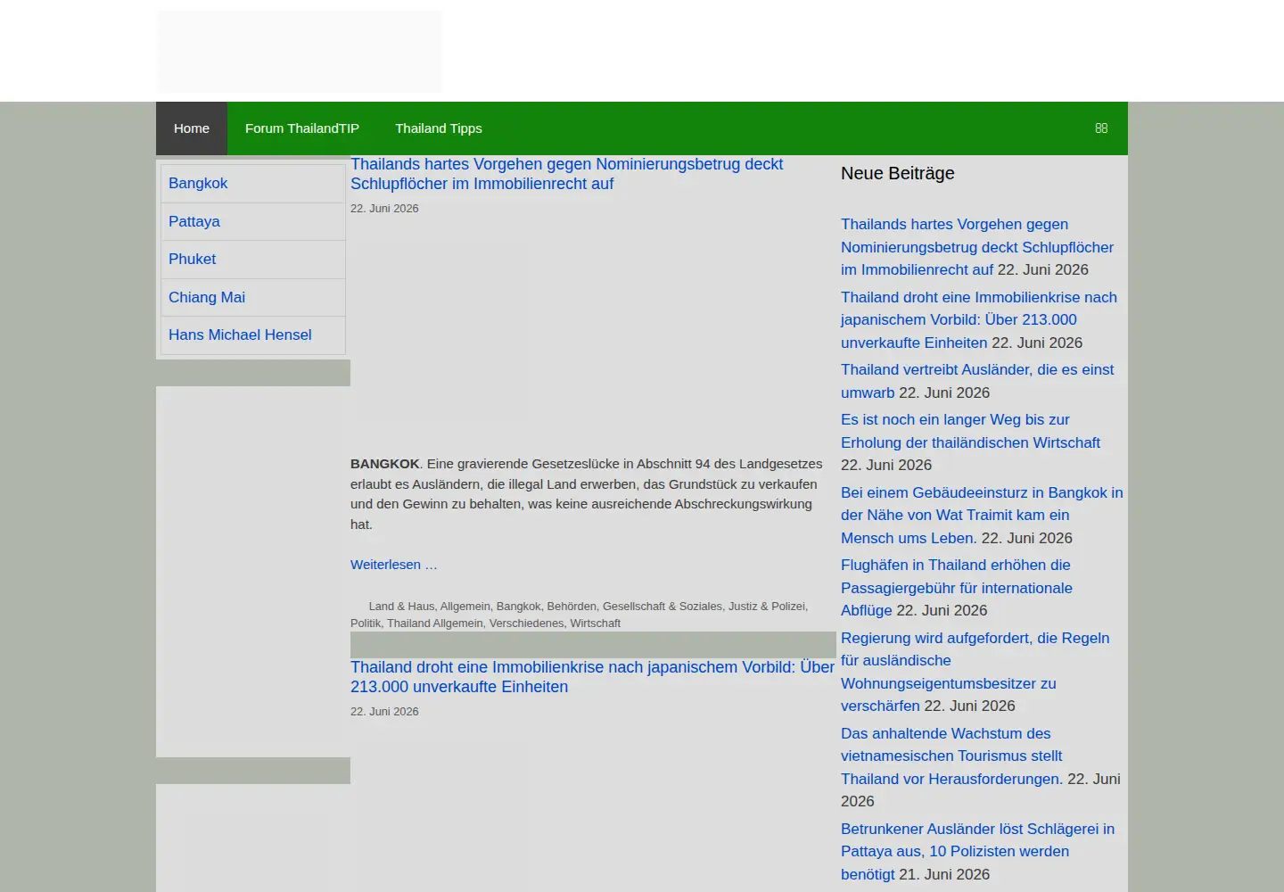Viewport: 1284px width, 892px height.
Task: Open Thailand Tipps menu item
Action: coord(439,128)
